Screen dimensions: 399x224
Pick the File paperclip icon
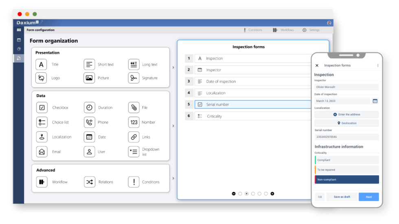coord(134,108)
